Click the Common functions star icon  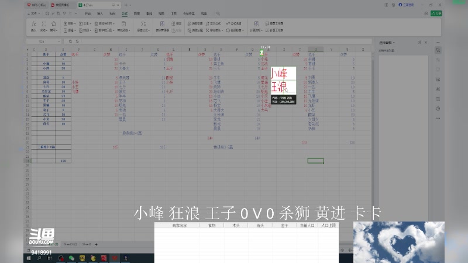(54, 24)
